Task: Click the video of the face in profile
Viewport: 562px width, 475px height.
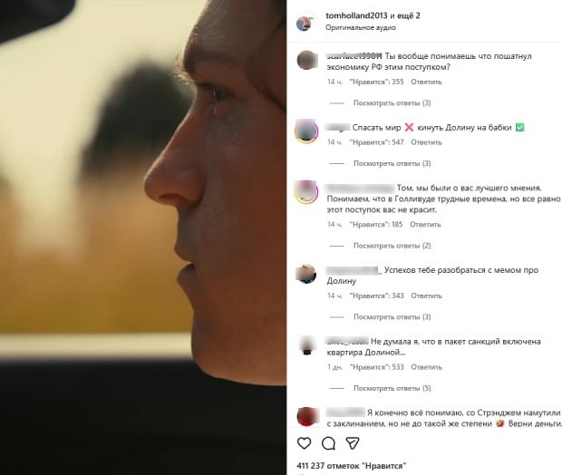Action: 143,237
